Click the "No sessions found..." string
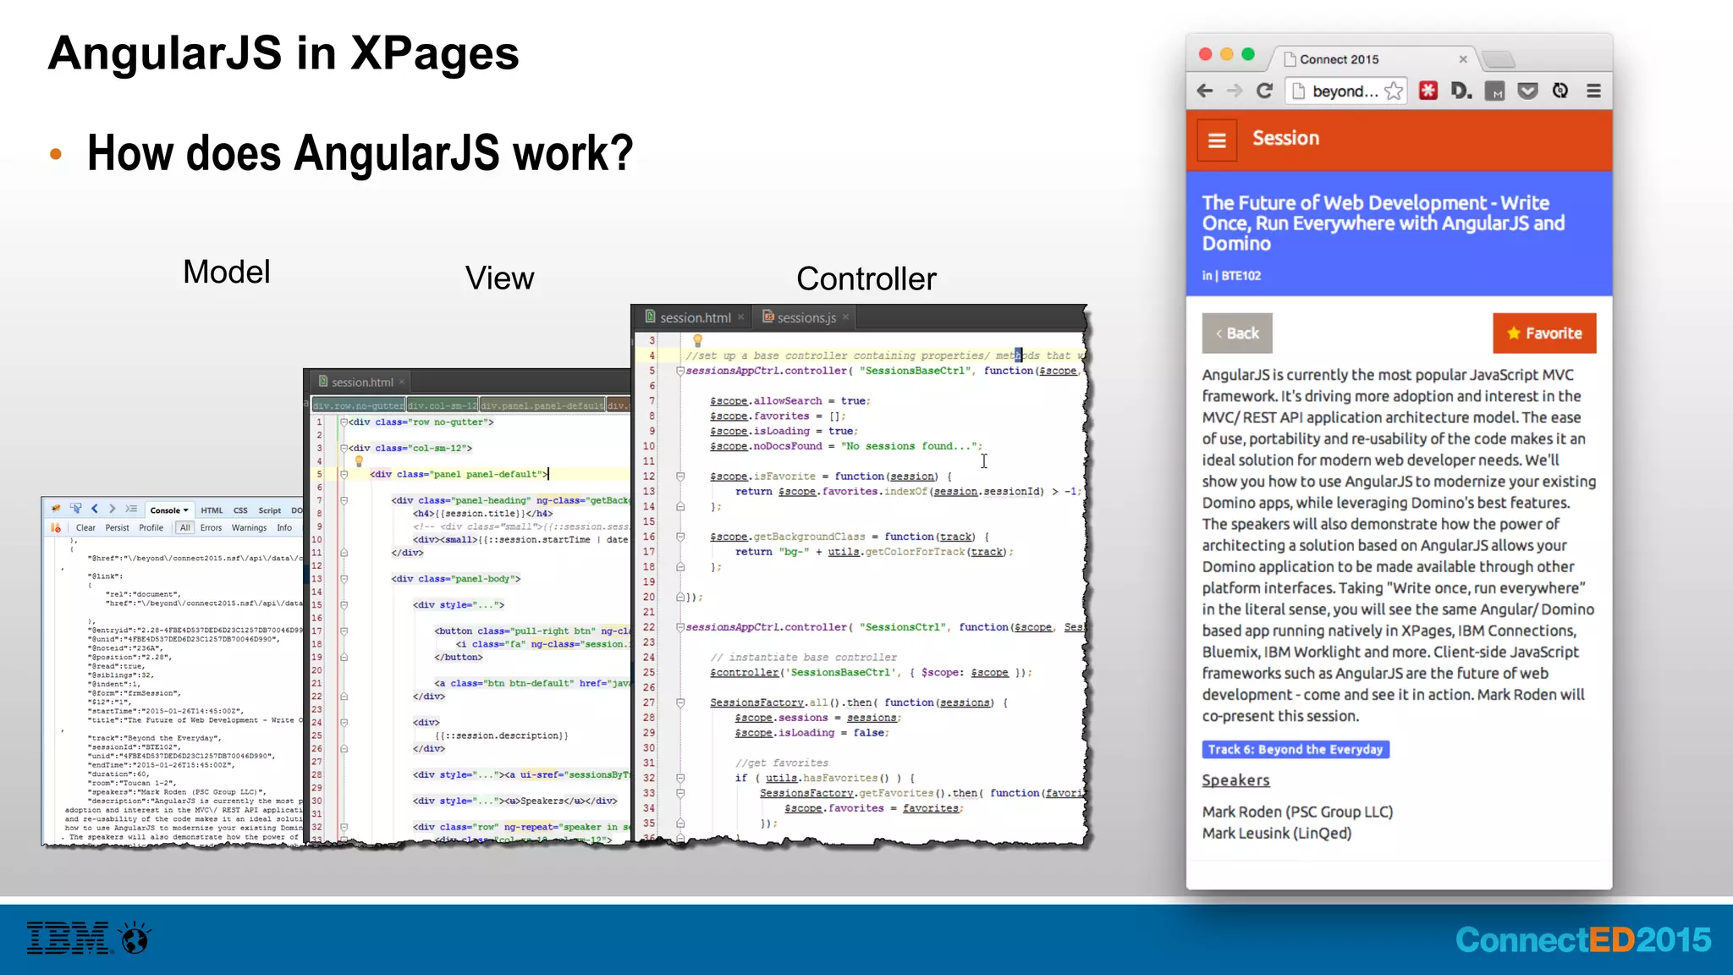Image resolution: width=1733 pixels, height=975 pixels. coord(910,446)
